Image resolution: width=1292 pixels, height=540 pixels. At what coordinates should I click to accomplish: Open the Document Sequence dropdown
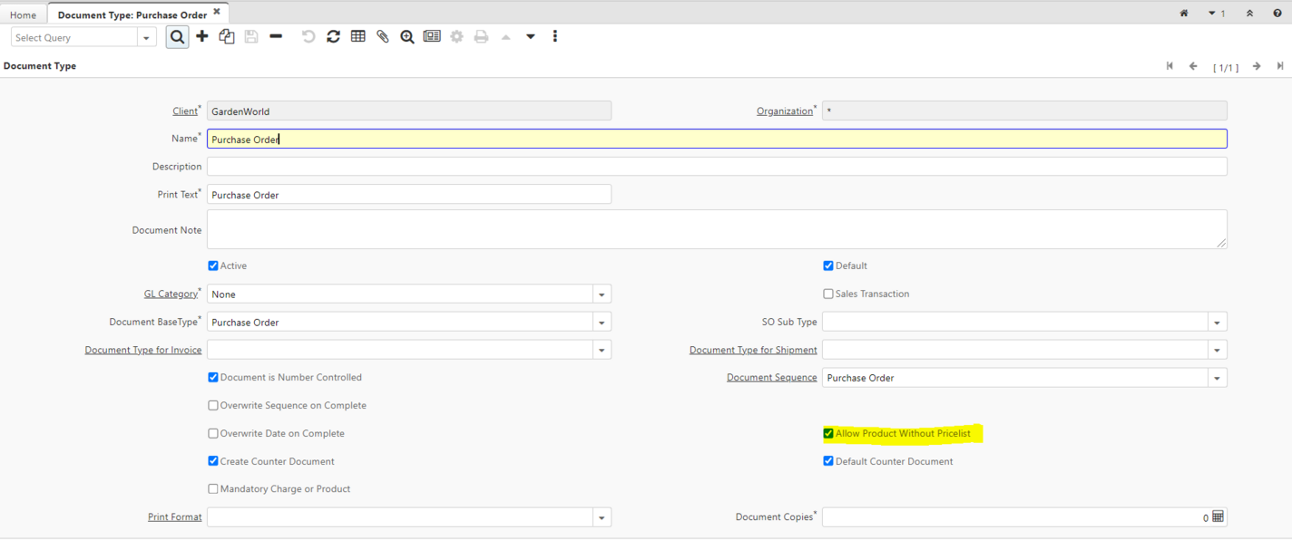click(x=1217, y=378)
